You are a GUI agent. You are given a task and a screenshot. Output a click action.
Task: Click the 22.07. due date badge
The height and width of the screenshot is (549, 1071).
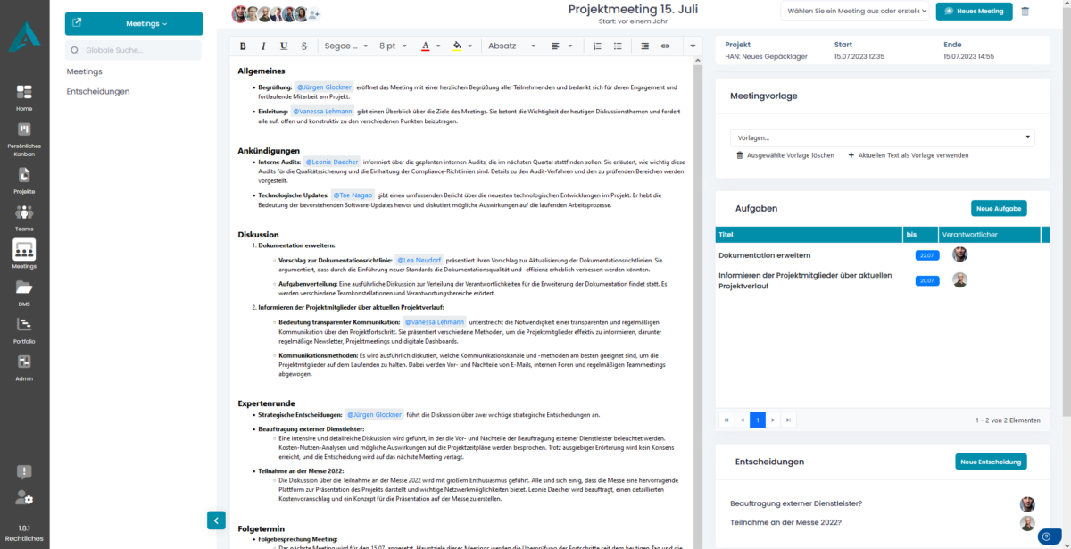tap(926, 255)
